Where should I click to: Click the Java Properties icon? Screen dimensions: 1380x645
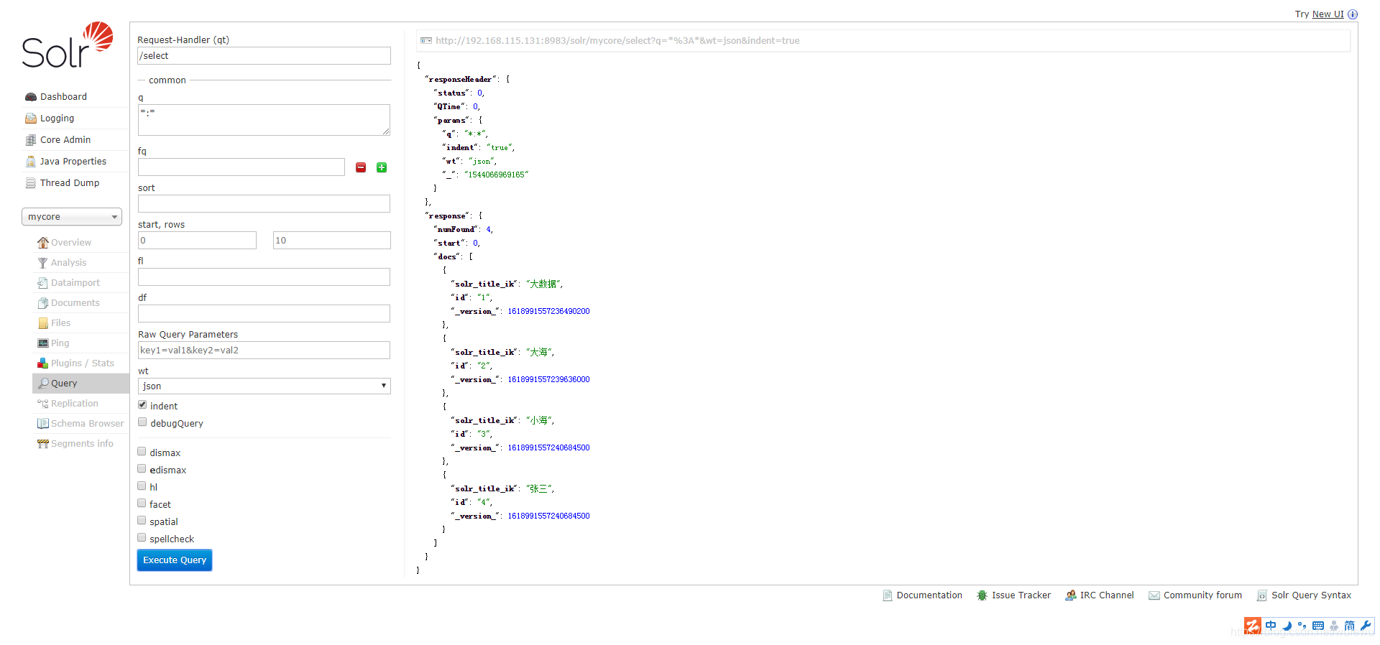click(31, 162)
